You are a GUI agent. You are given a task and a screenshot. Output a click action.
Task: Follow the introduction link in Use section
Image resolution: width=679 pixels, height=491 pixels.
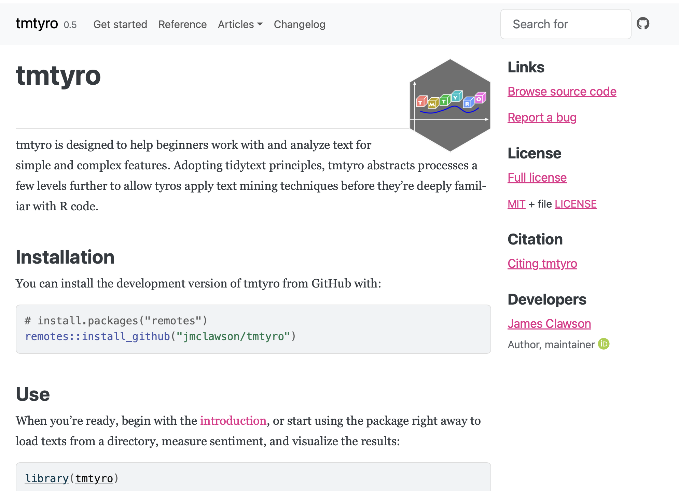233,421
